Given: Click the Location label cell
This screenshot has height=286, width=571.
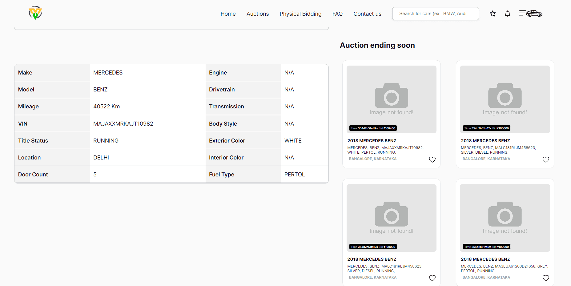Looking at the screenshot, I should coord(52,158).
